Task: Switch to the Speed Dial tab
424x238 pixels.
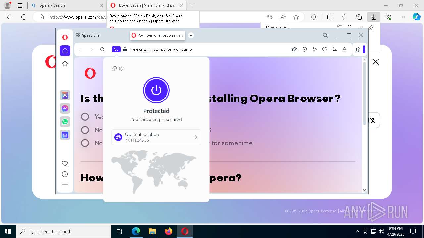Action: coord(88,35)
